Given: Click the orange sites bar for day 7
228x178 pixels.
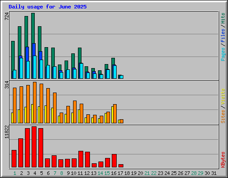Looking at the screenshot, I should click(55, 108).
